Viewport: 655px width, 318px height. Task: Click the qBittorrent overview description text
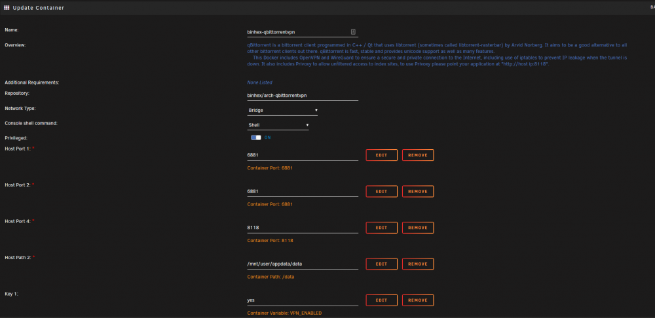437,55
